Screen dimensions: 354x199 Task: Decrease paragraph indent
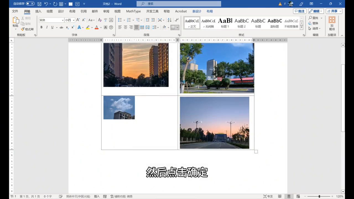(x=147, y=20)
